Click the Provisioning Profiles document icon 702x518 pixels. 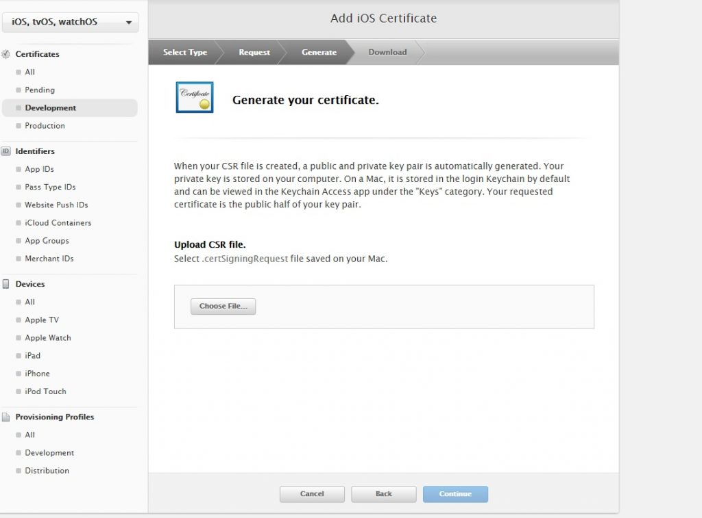tap(6, 417)
